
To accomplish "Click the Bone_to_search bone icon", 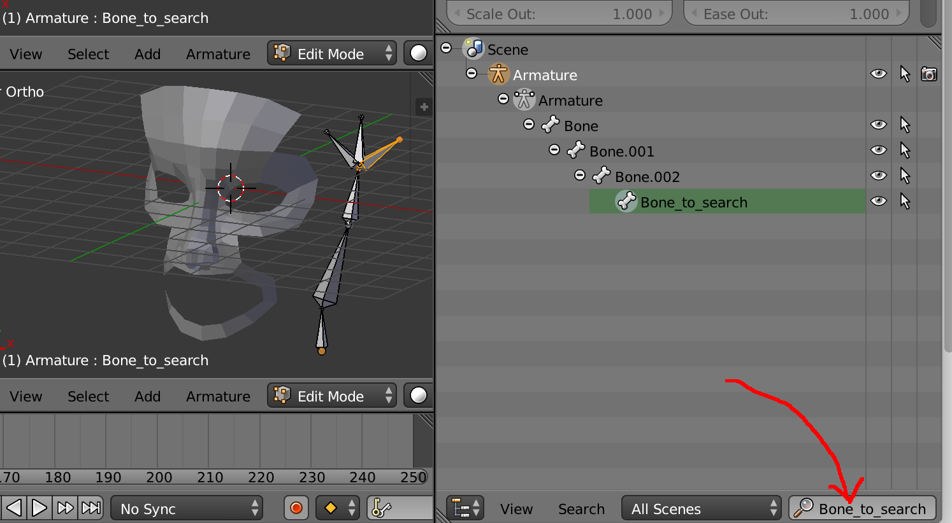I will 626,202.
